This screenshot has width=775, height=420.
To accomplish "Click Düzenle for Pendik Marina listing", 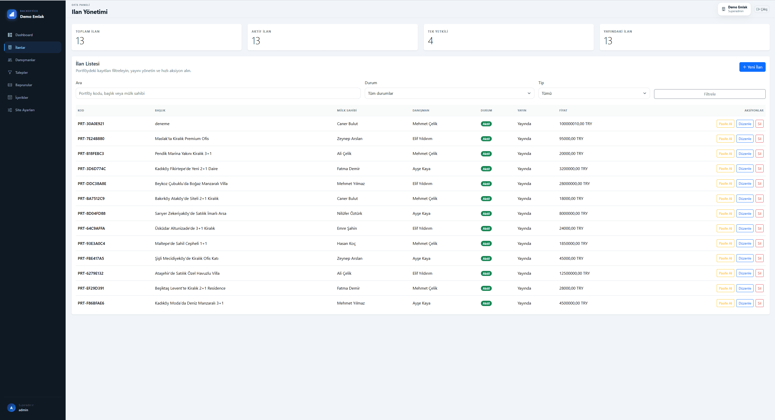I will (x=745, y=154).
